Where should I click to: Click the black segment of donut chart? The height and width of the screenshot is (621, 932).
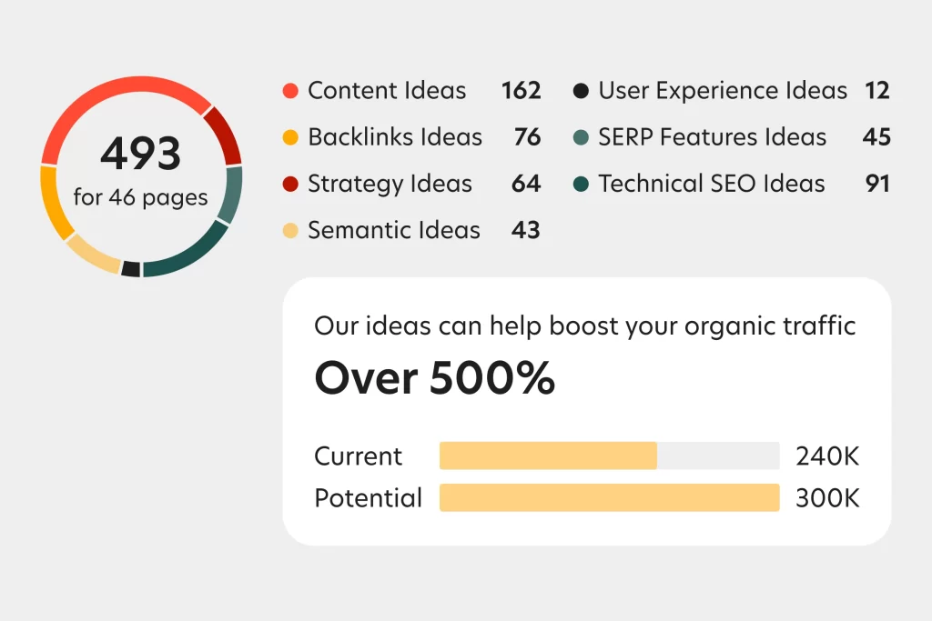[131, 269]
